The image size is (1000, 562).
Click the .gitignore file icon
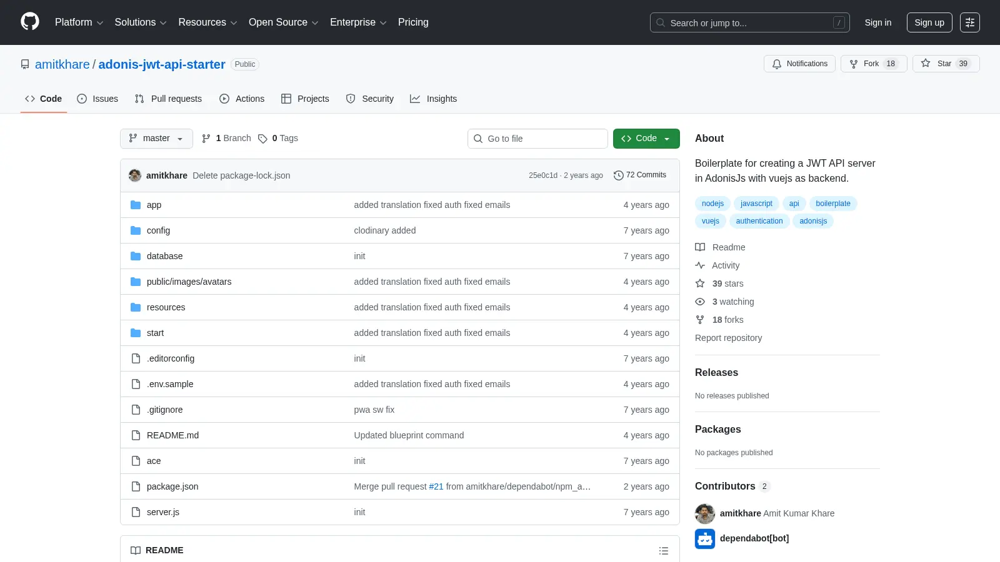click(136, 410)
